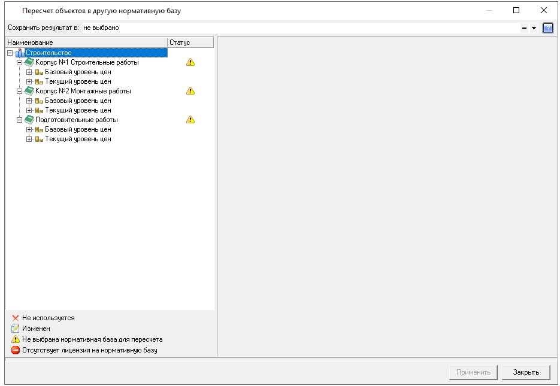Viewport: 560px width, 386px height.
Task: Click the warning status icon for Корпус №1
Action: point(190,62)
